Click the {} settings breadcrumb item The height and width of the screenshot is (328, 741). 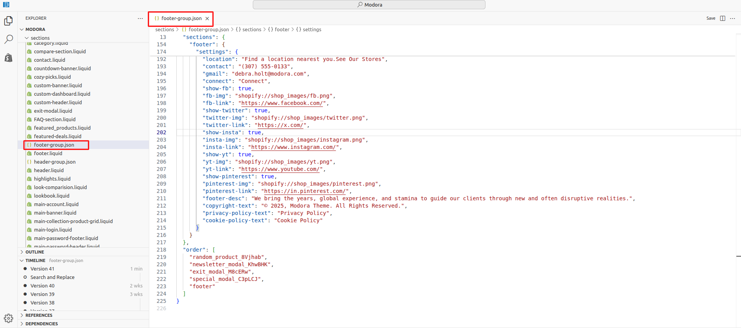point(308,29)
